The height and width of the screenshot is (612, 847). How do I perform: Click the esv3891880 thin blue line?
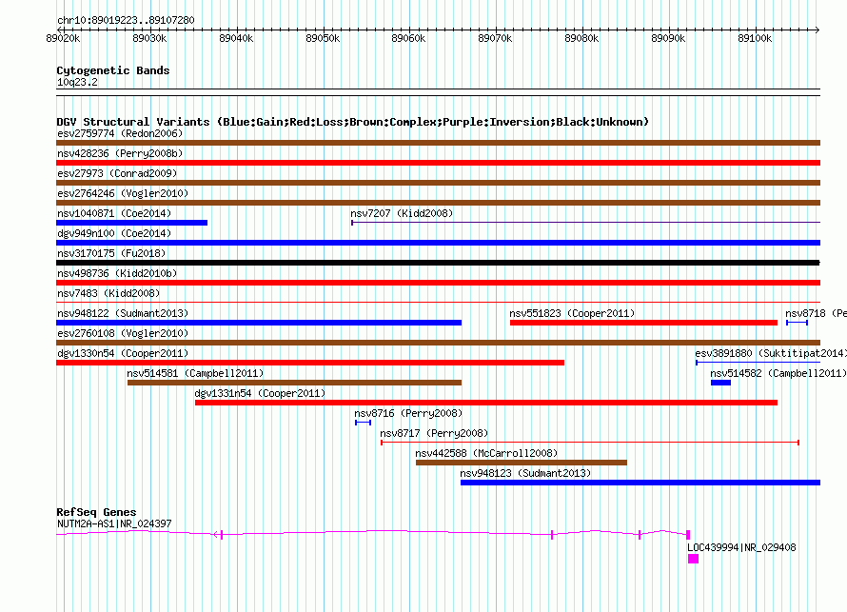point(758,363)
